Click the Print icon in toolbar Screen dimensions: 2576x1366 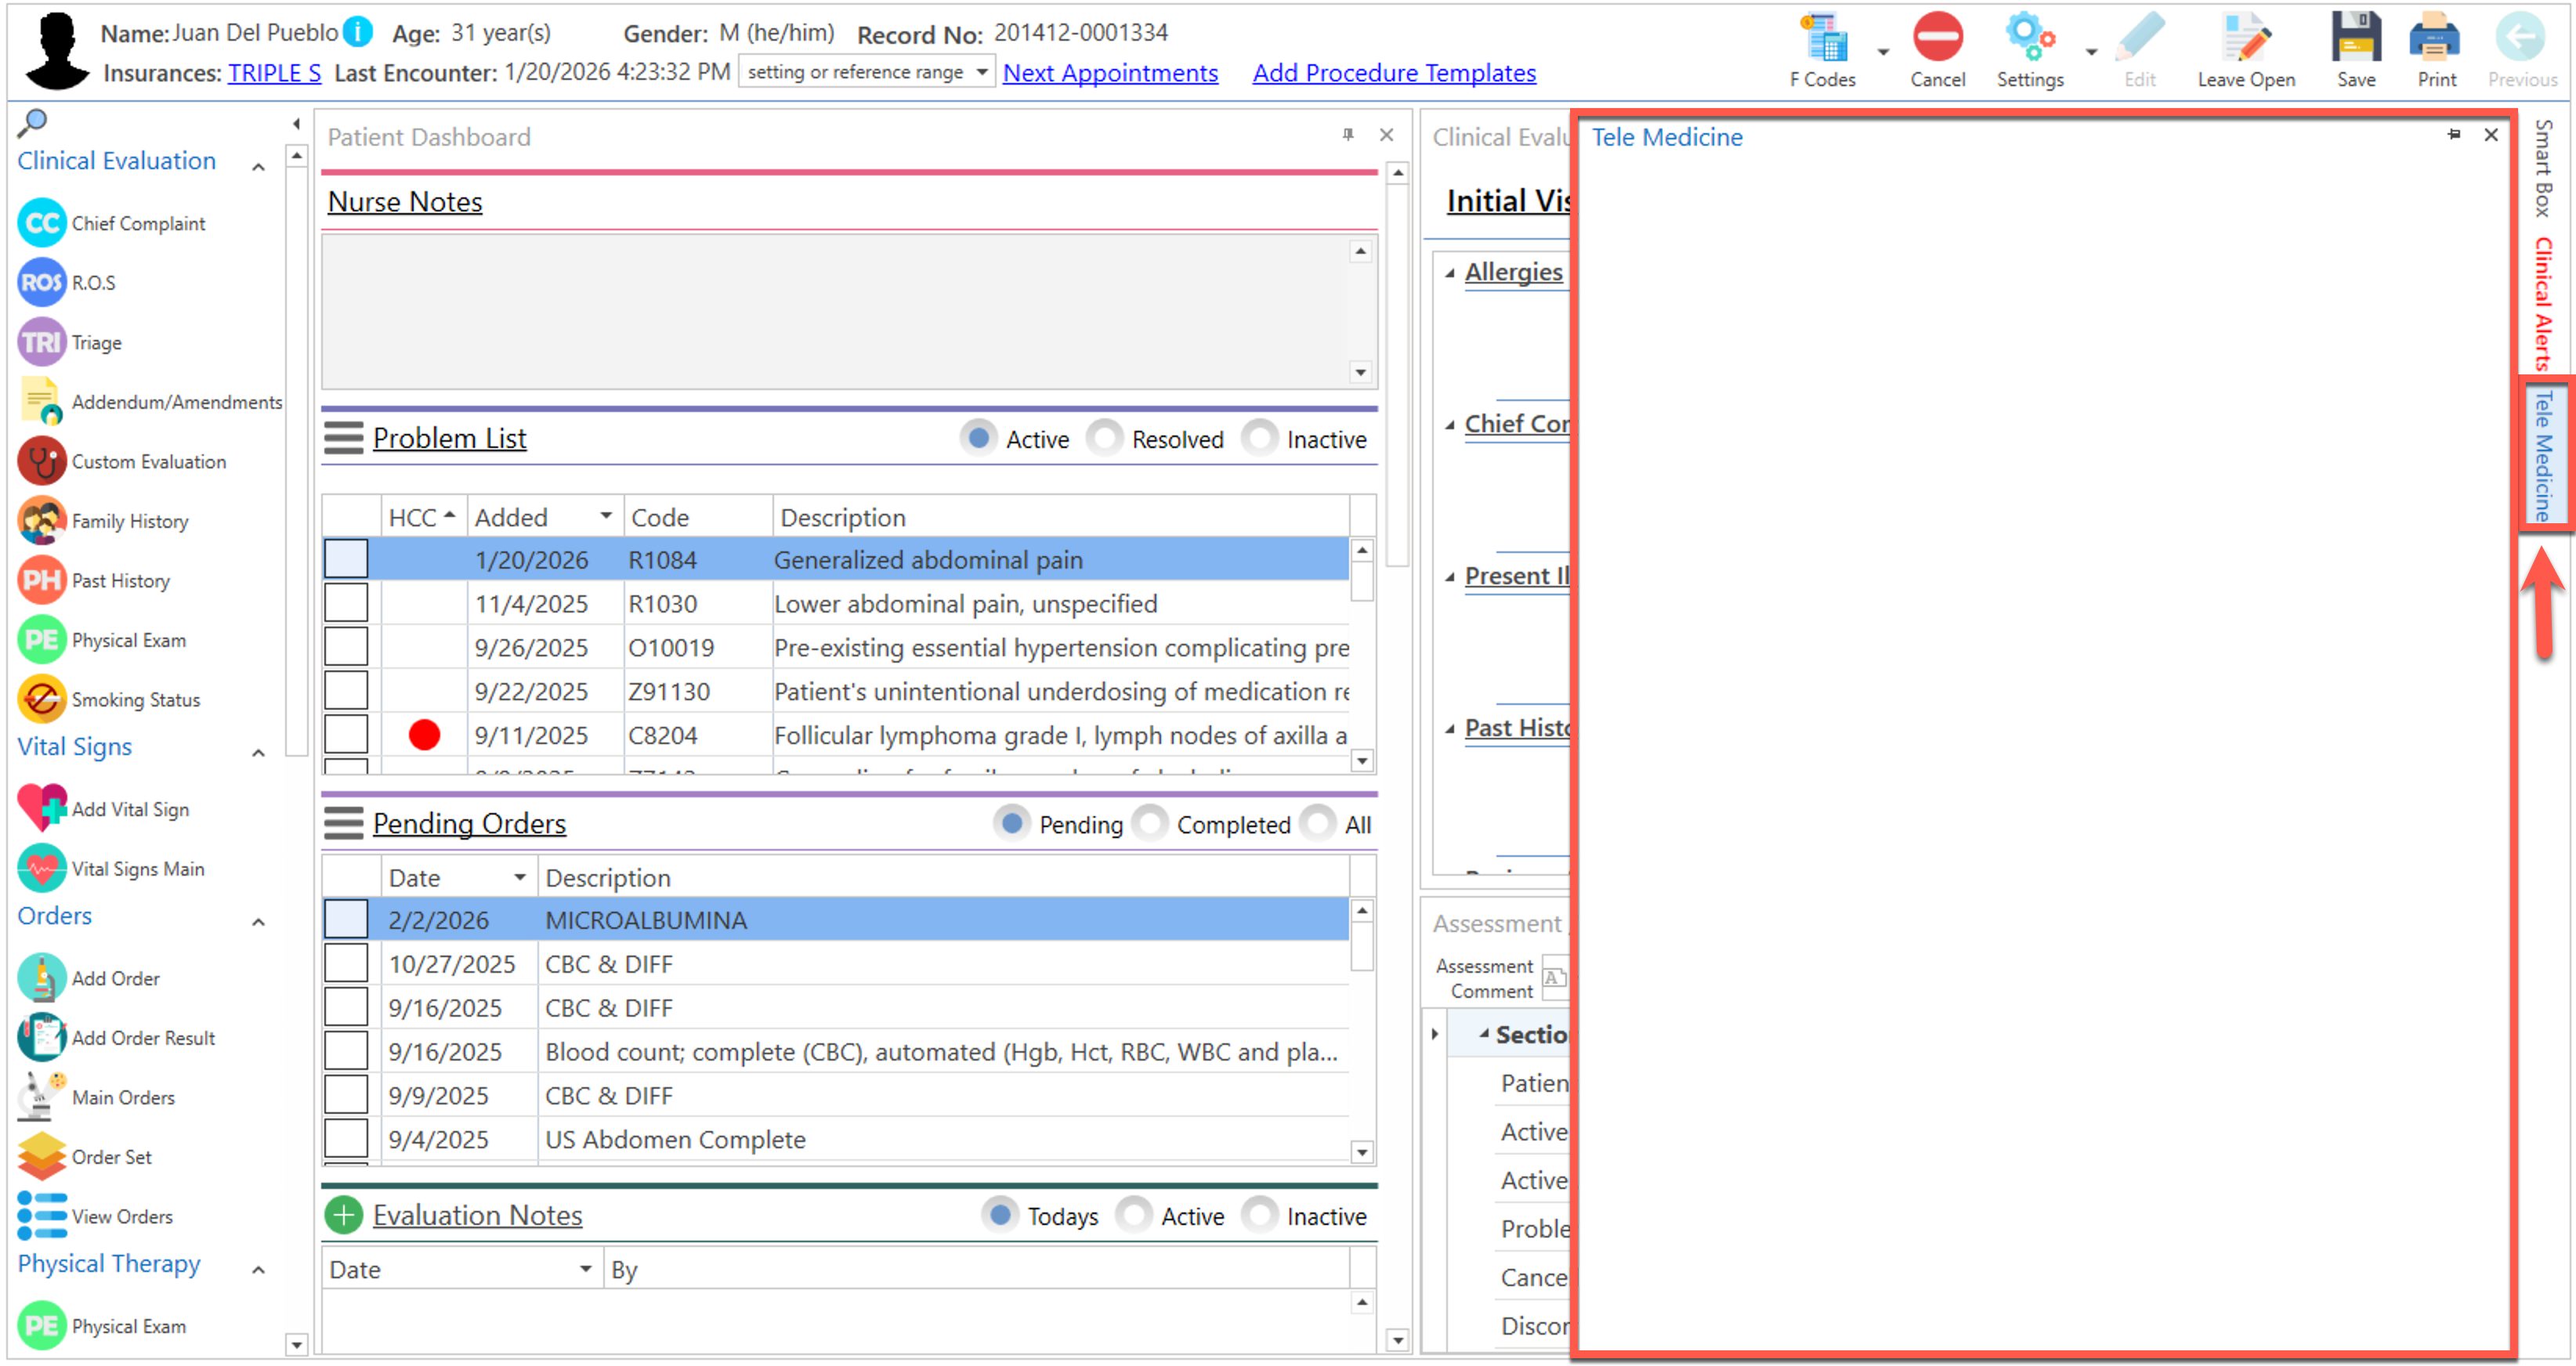2435,40
